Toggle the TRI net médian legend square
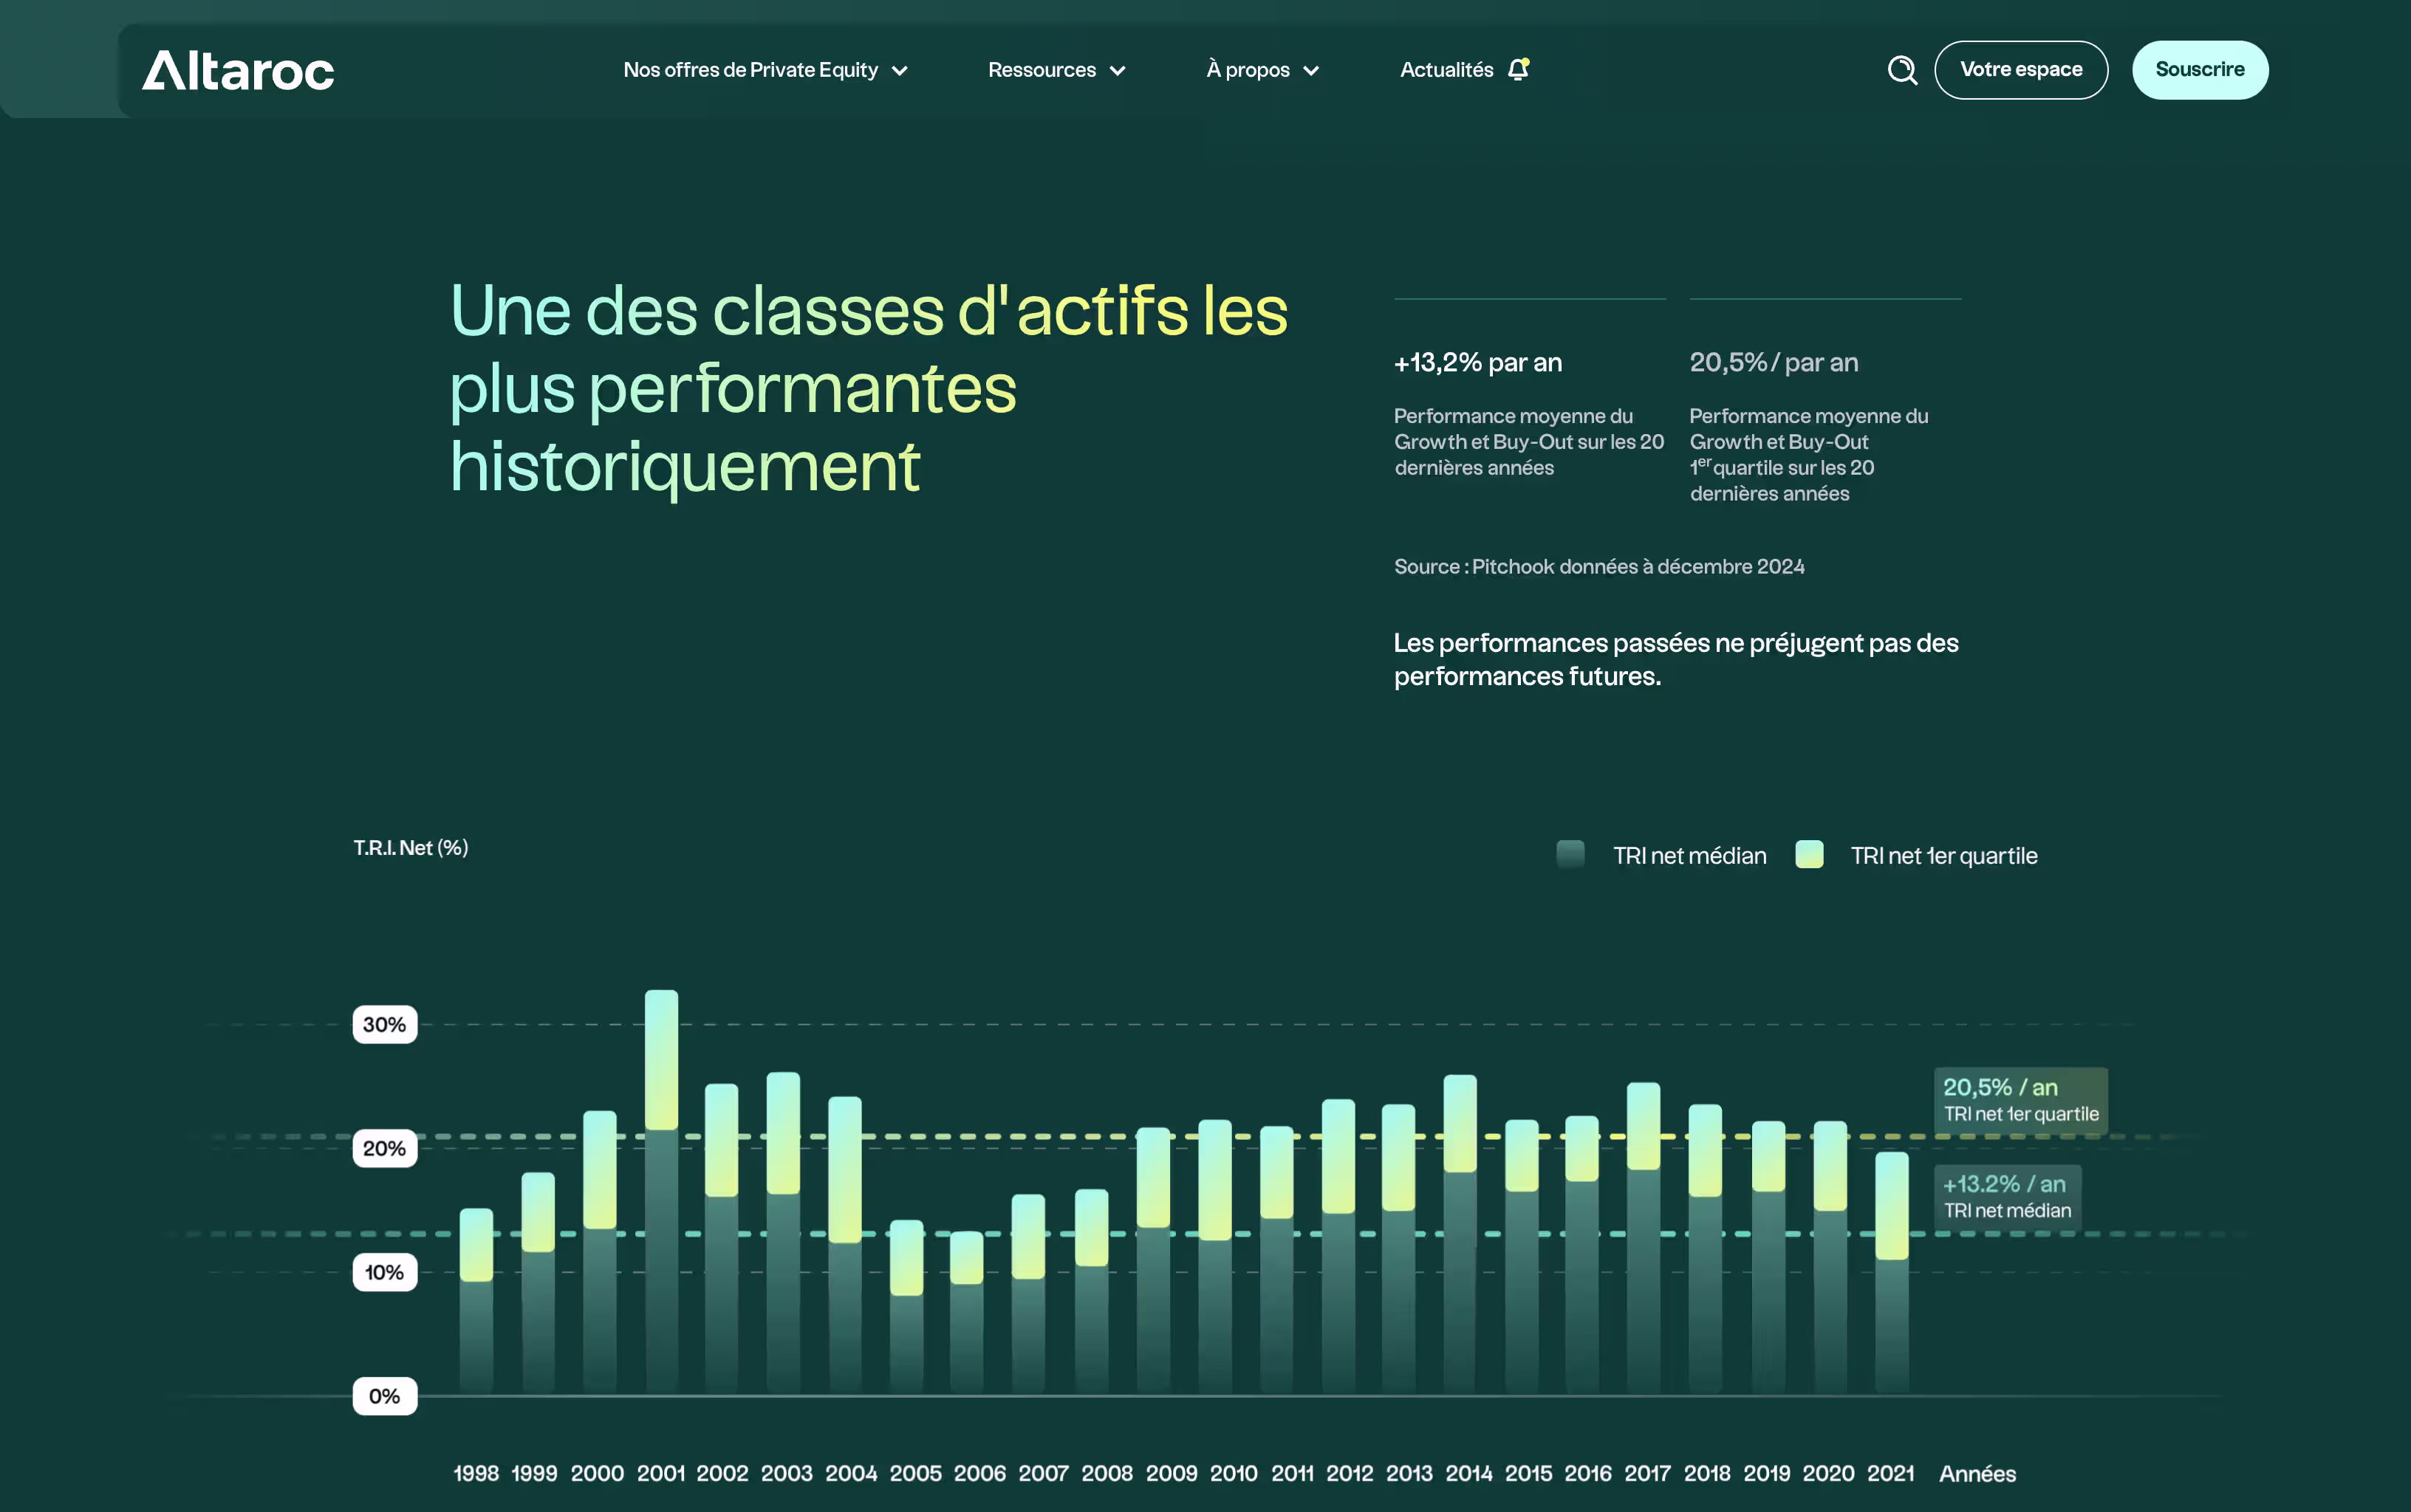 (1570, 855)
